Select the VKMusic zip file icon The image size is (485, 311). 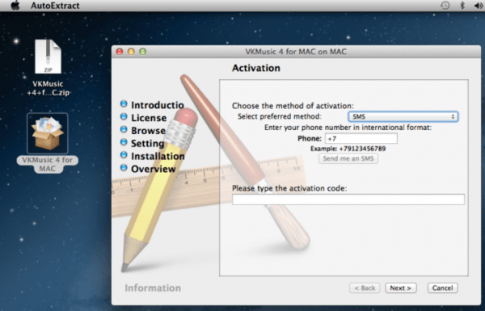coord(48,57)
